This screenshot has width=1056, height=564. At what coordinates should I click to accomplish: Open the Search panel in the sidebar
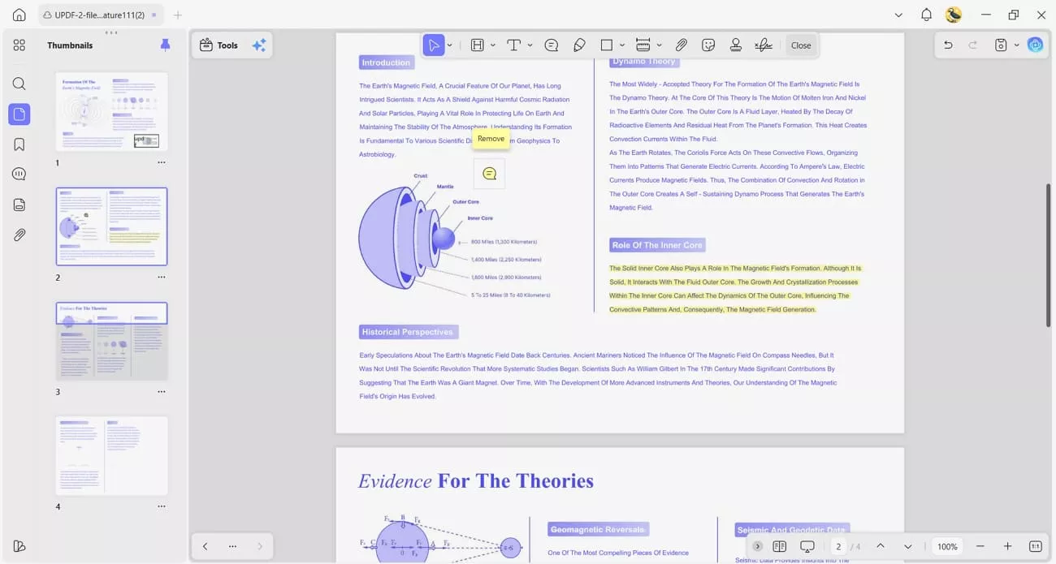(x=19, y=84)
